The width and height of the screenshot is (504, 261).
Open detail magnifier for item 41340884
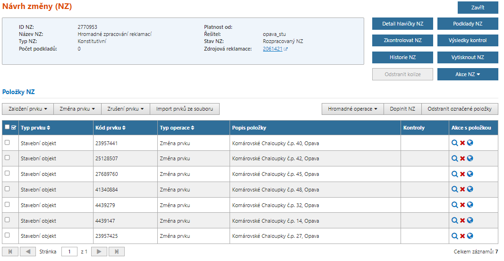tap(454, 190)
